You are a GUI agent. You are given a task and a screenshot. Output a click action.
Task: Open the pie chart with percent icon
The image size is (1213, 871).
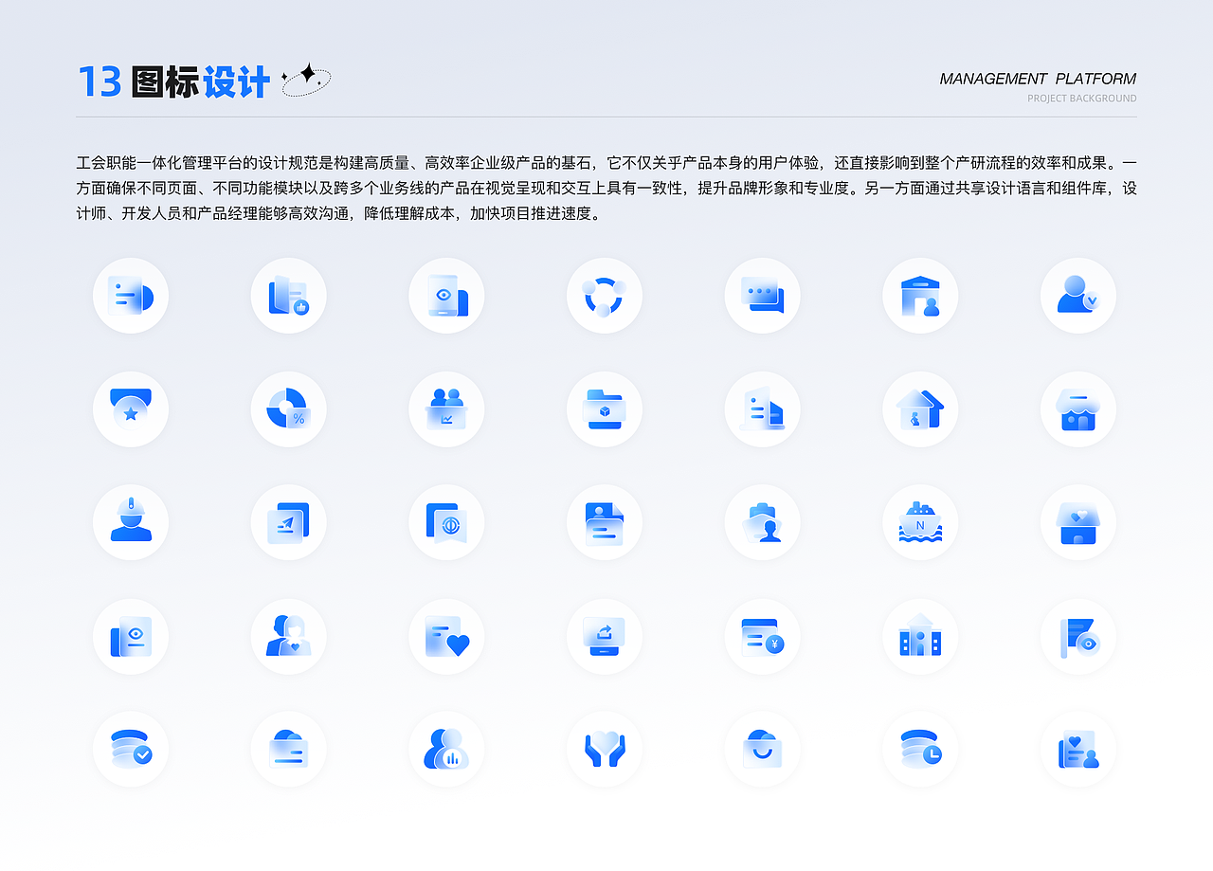289,409
